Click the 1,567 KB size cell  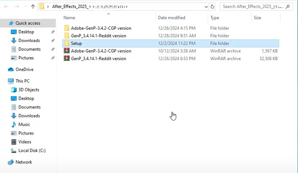point(270,51)
